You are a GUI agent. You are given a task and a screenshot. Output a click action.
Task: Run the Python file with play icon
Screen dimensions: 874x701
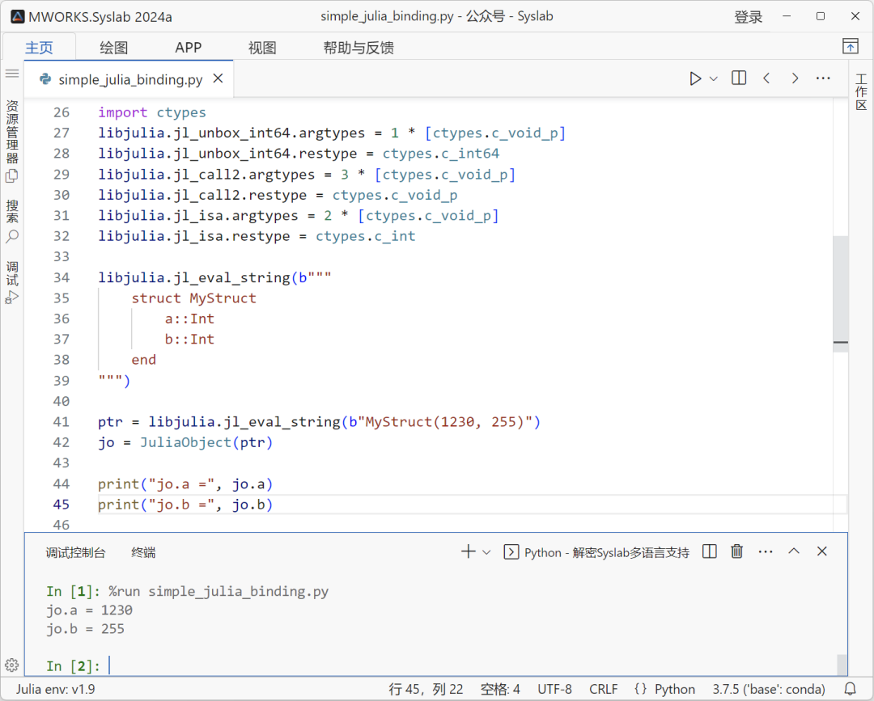tap(694, 78)
